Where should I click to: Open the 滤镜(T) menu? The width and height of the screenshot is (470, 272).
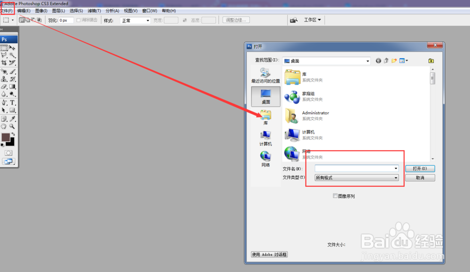point(94,11)
